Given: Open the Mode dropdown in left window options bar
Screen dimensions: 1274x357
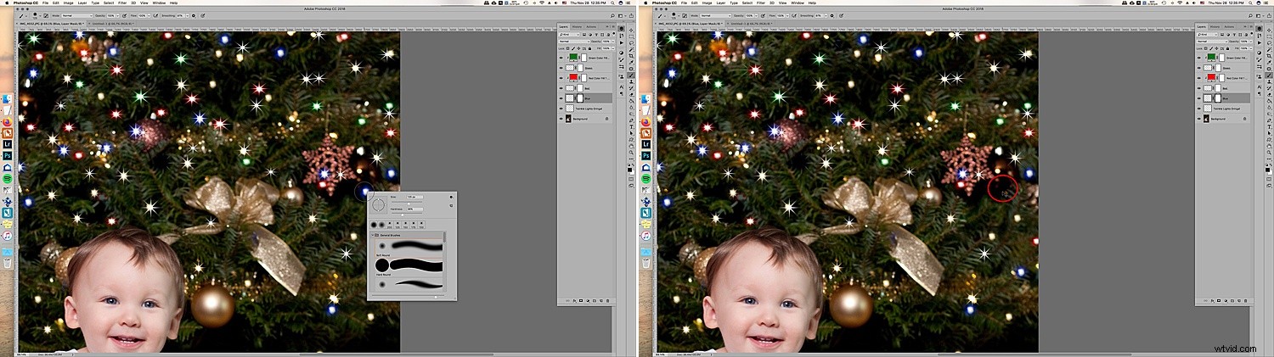Looking at the screenshot, I should 77,16.
